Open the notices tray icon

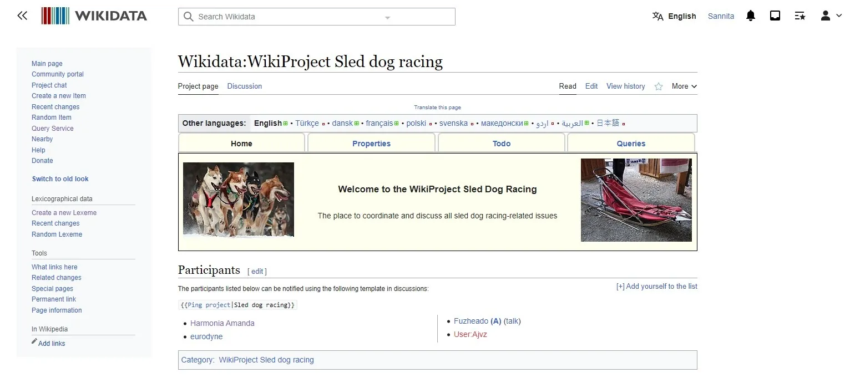775,16
